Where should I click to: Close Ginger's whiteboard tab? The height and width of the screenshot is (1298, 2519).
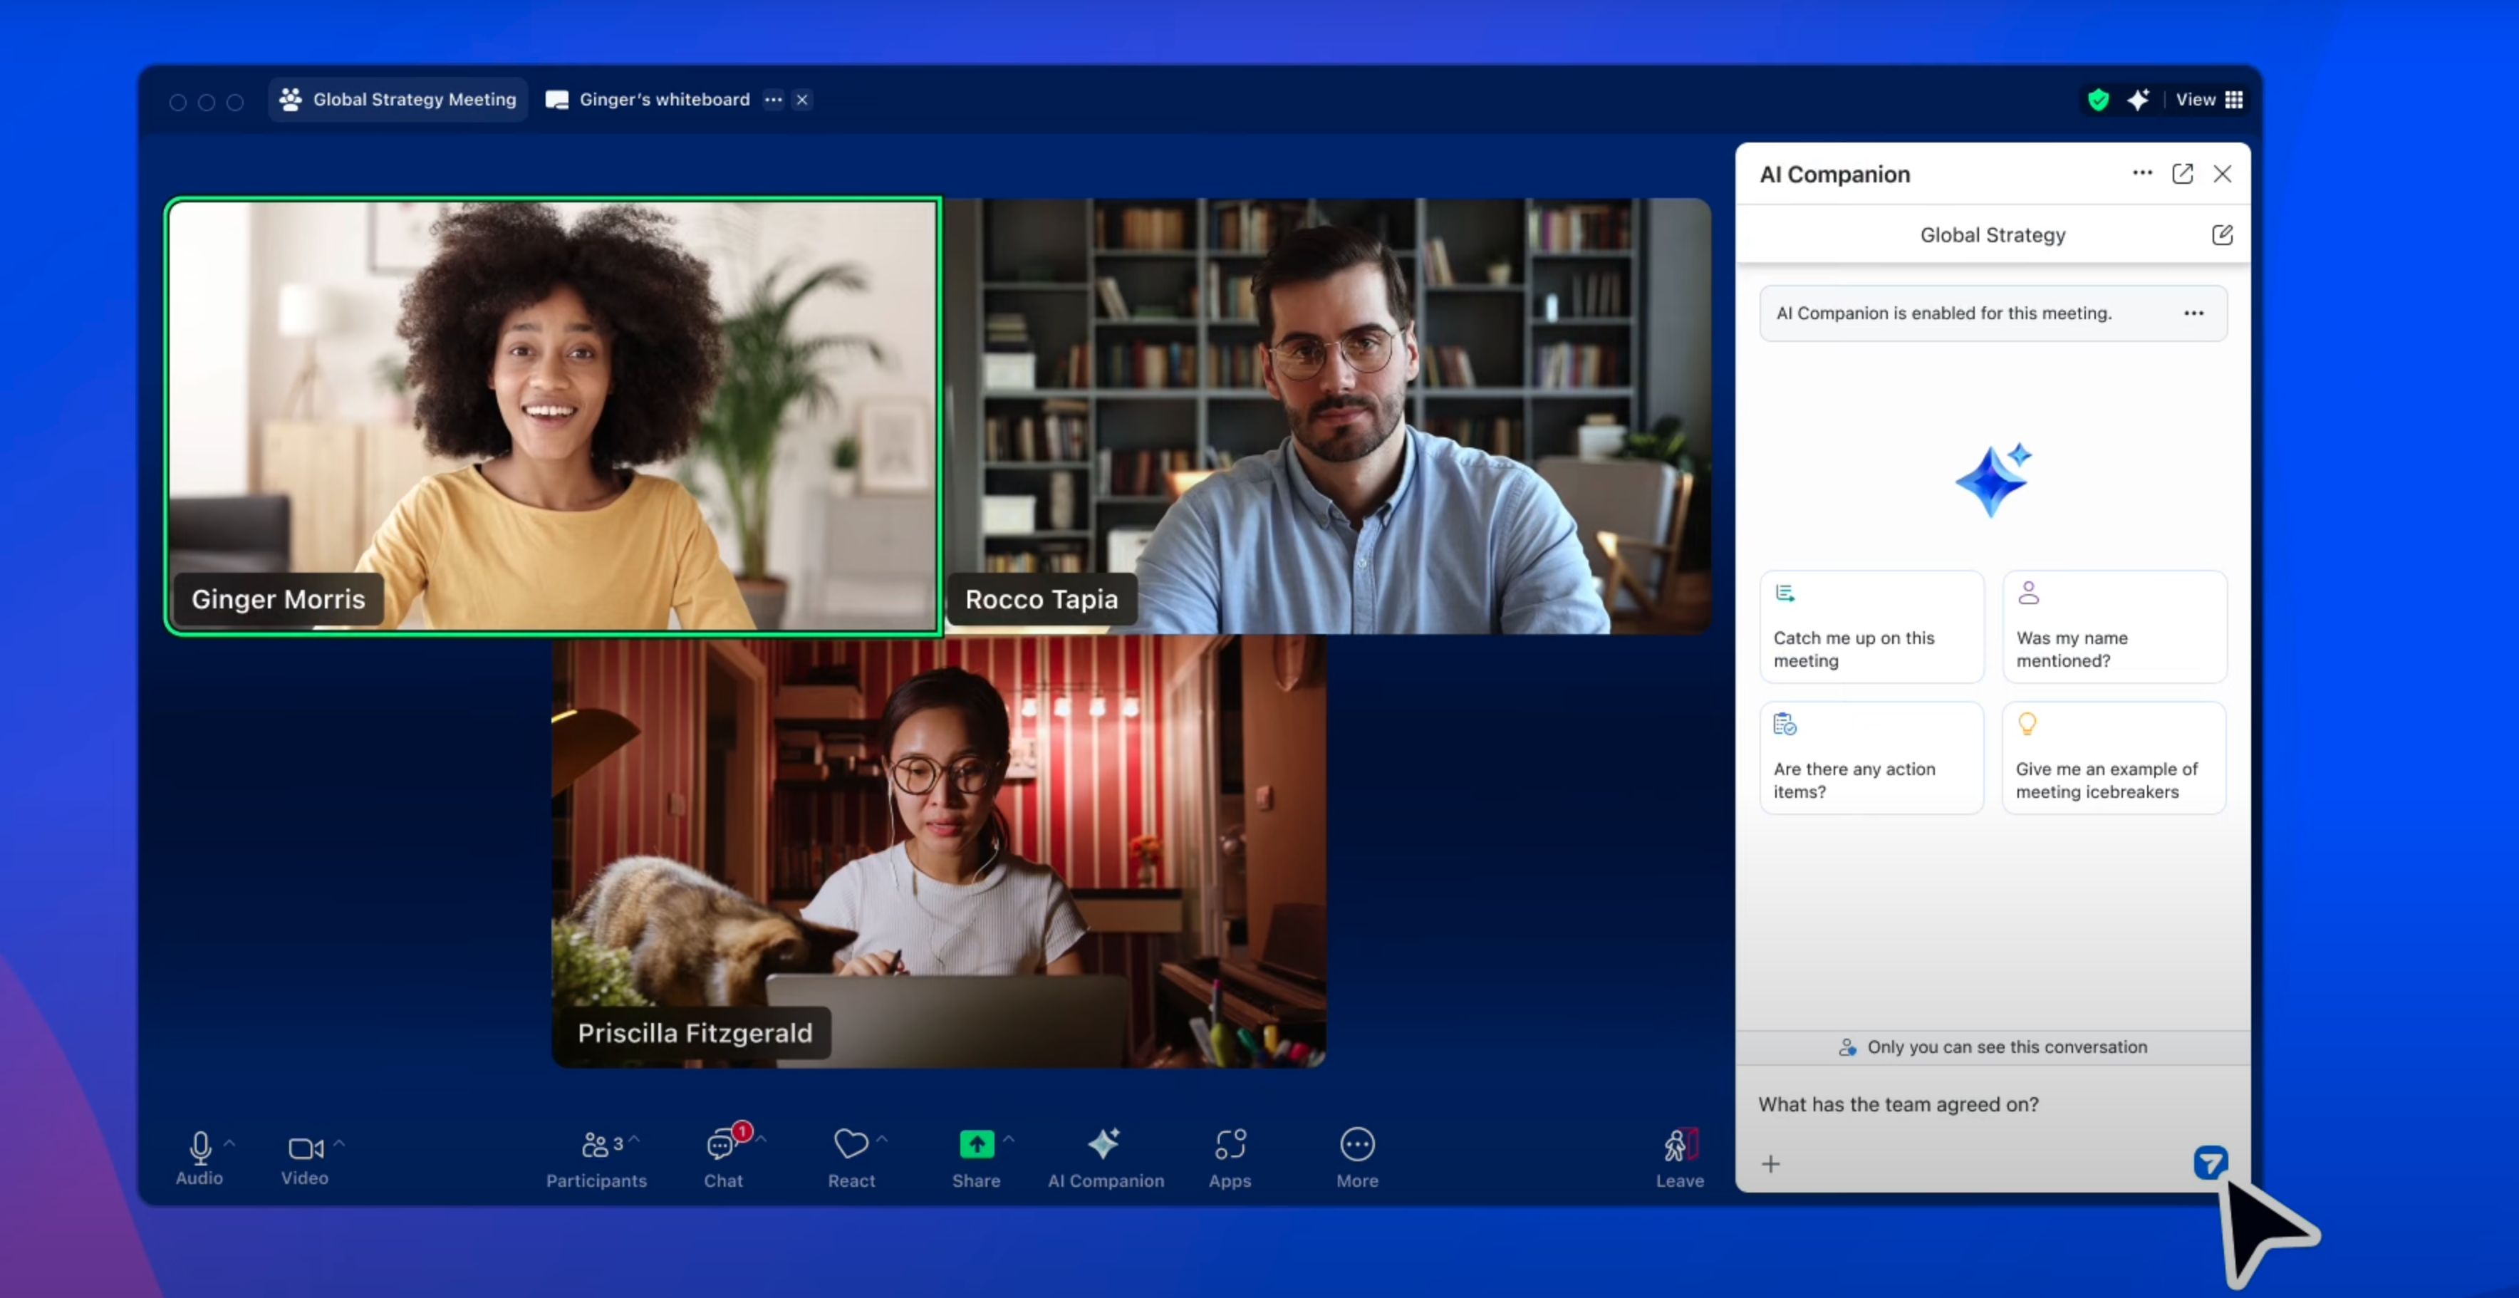[x=802, y=100]
